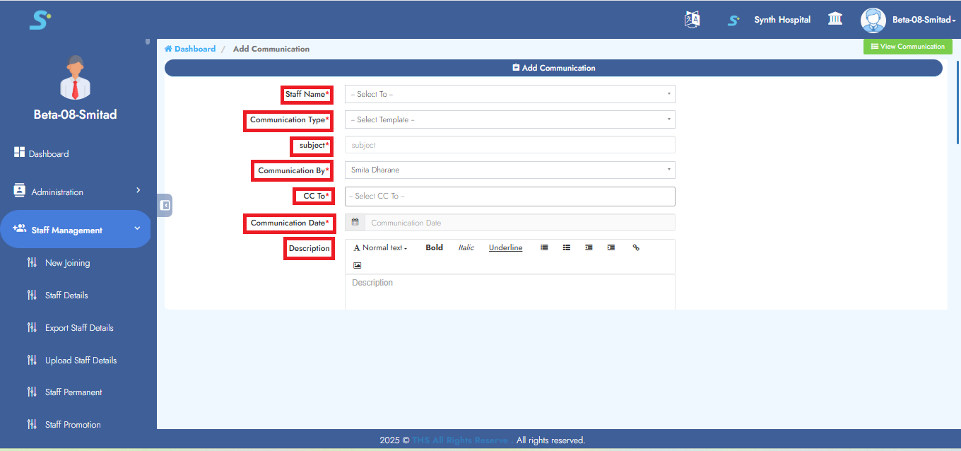Viewport: 961px width, 451px height.
Task: Toggle Underline formatting in description editor
Action: [505, 247]
